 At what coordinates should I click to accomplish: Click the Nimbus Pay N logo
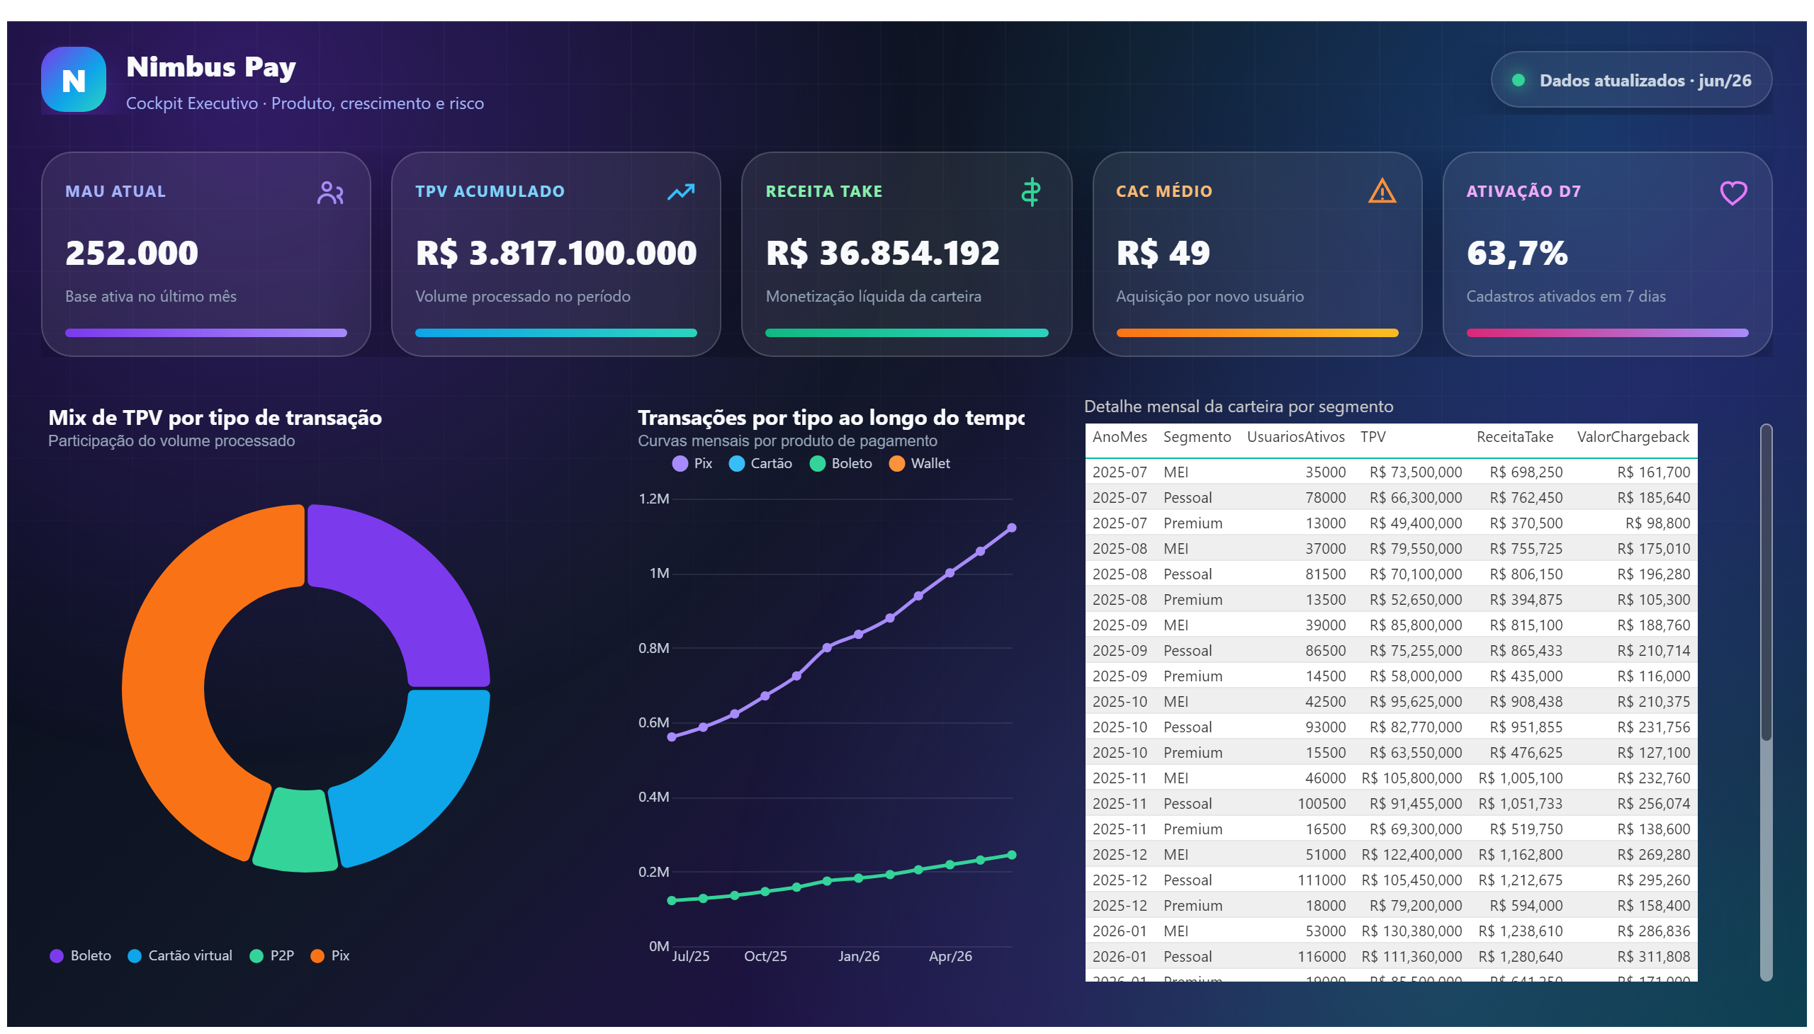[x=73, y=79]
